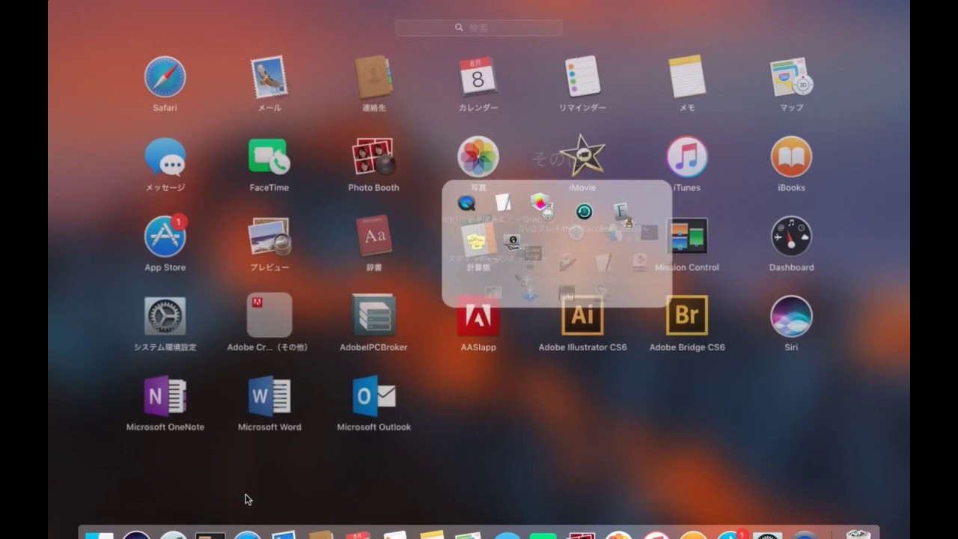The image size is (958, 539).
Task: Launch the プレビュー (Preview) app
Action: pos(269,237)
